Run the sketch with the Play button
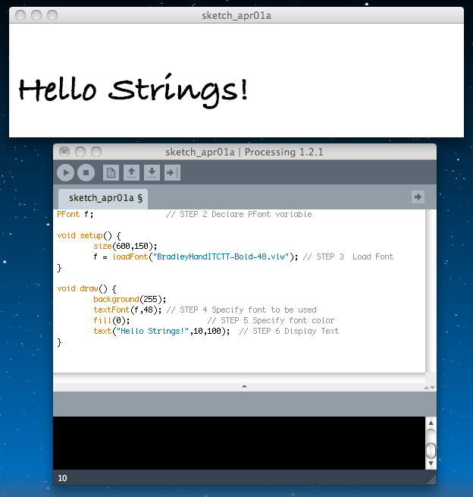The height and width of the screenshot is (497, 473). click(65, 173)
